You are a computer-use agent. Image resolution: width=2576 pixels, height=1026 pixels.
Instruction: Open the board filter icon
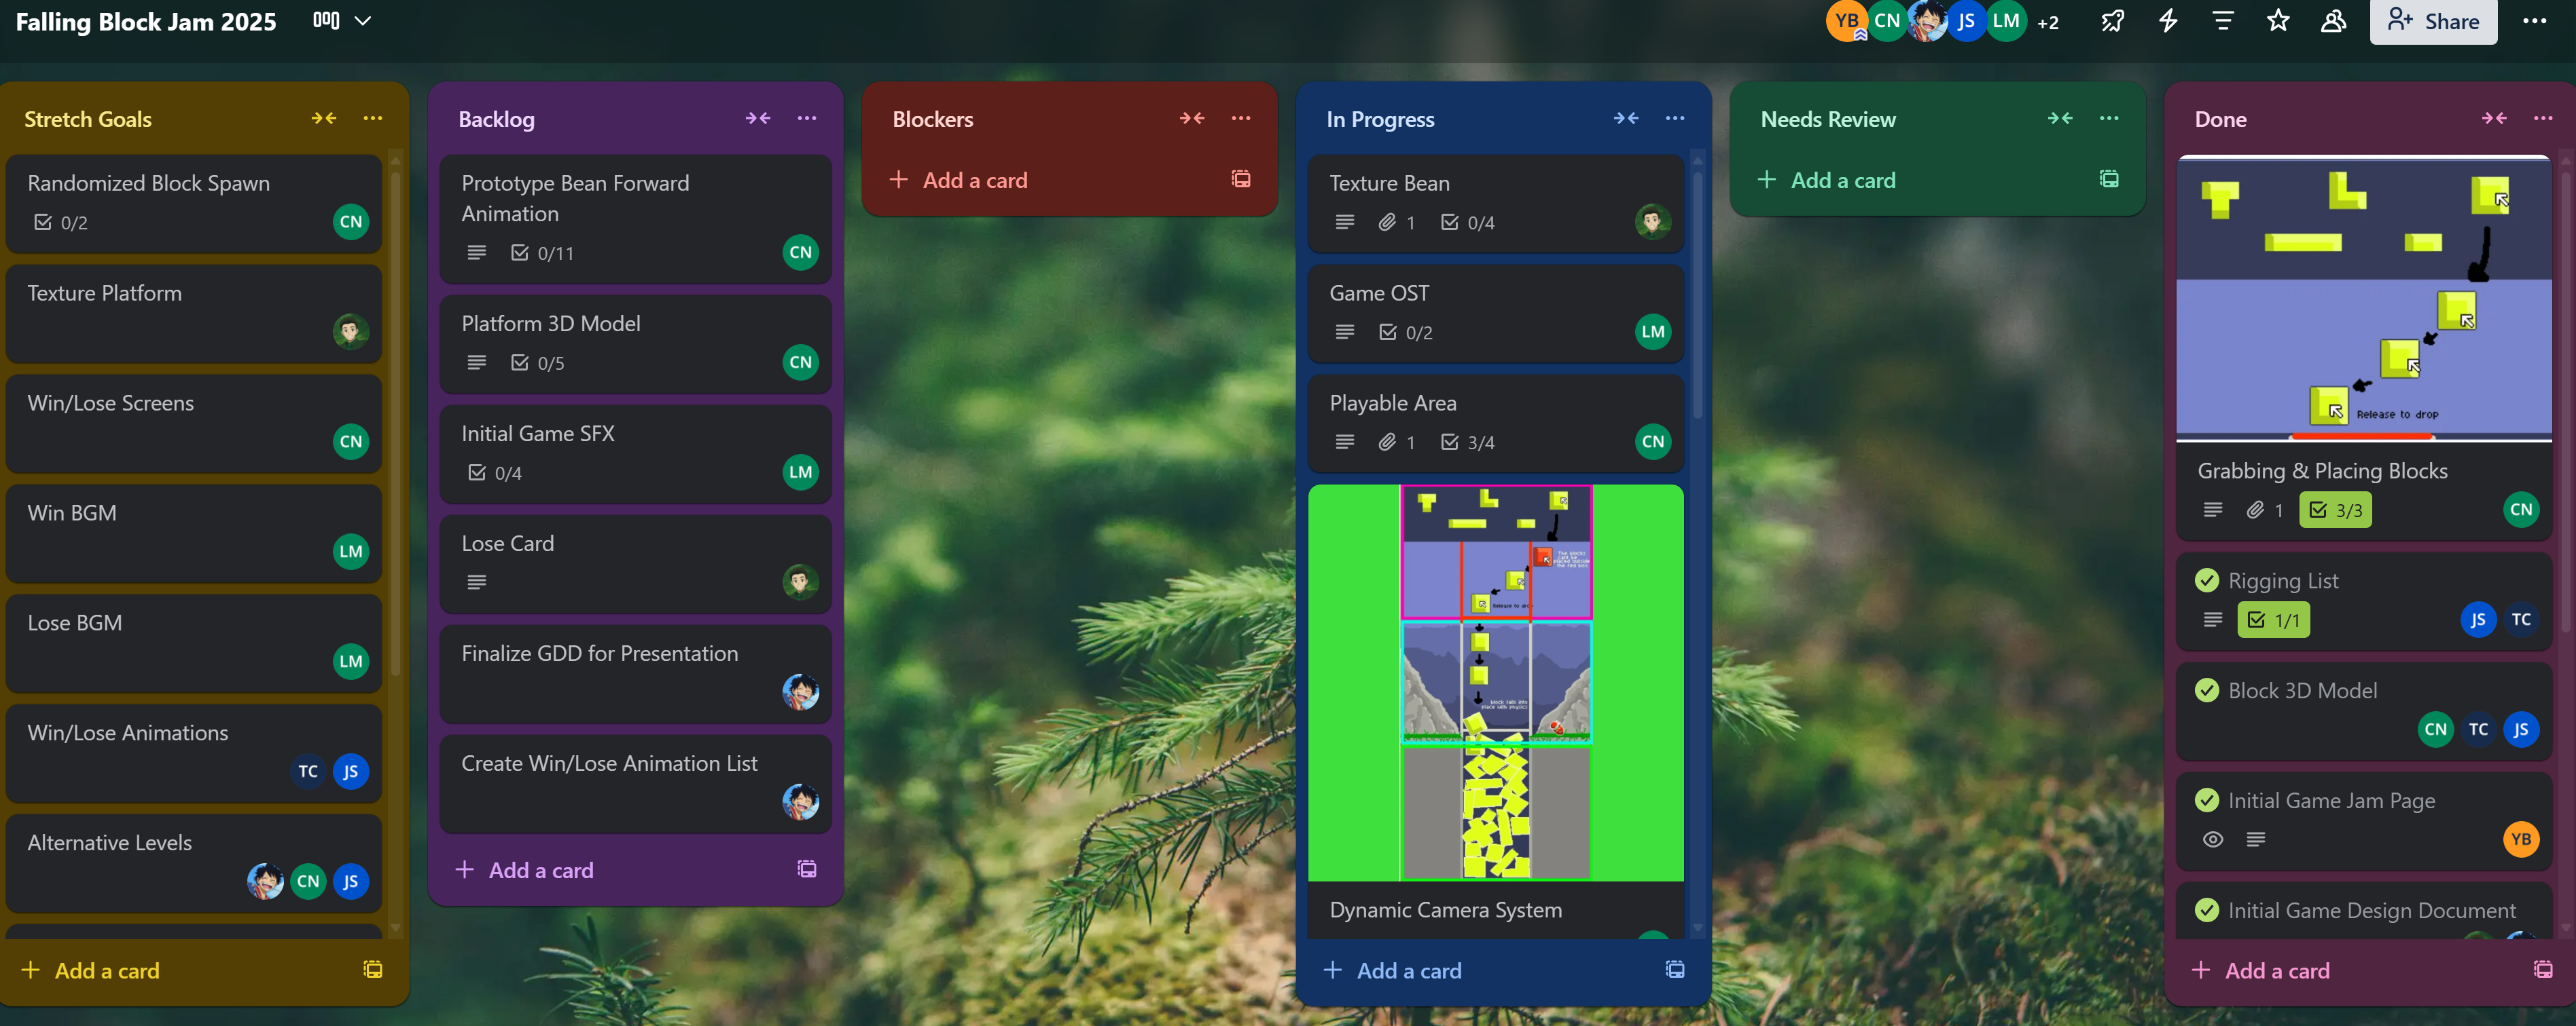(2223, 21)
